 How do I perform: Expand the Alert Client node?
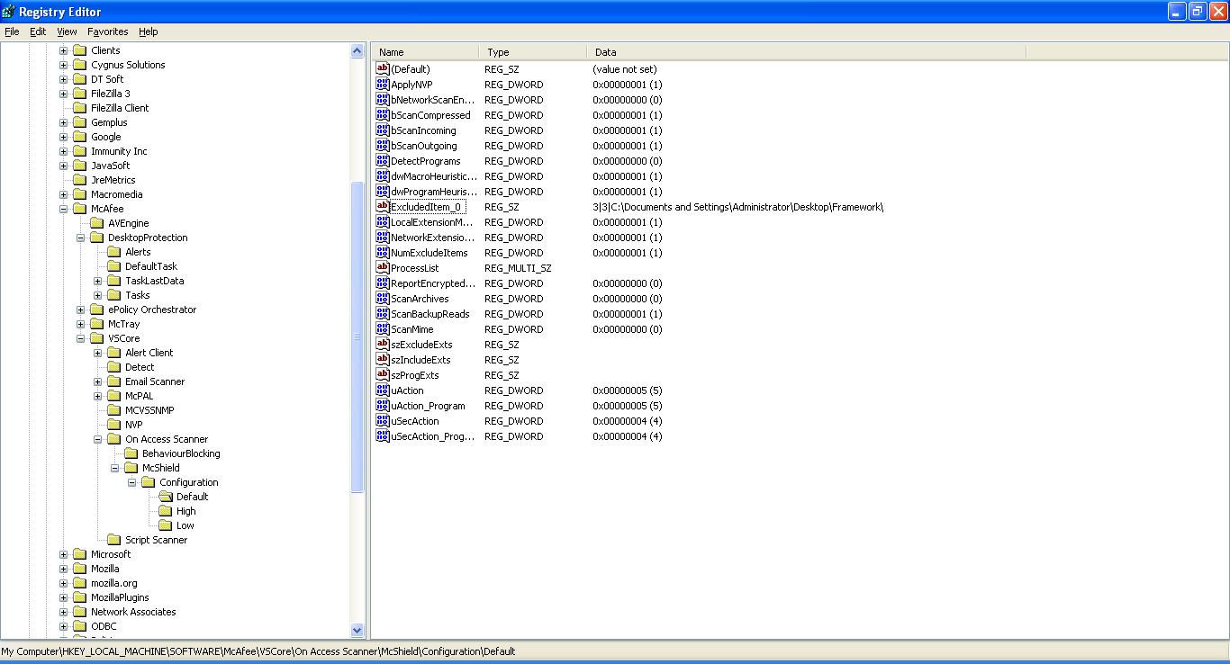pos(98,353)
